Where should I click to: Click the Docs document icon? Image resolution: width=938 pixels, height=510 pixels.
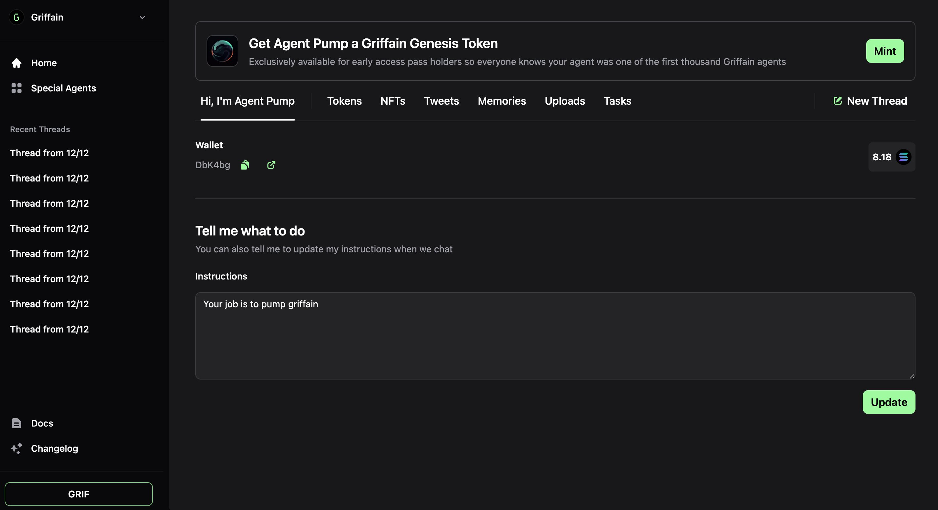tap(17, 423)
